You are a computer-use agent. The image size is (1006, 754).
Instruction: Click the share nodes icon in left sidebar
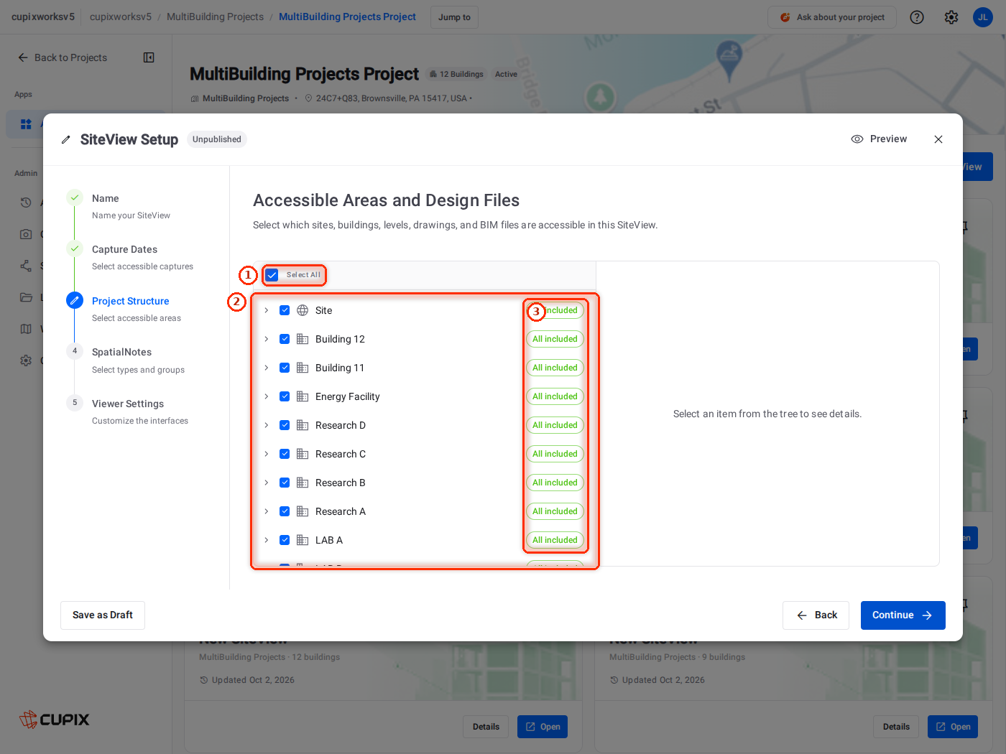point(26,266)
